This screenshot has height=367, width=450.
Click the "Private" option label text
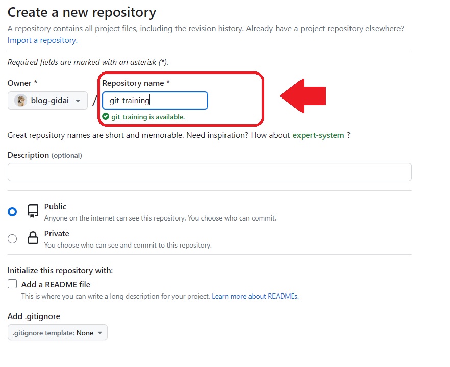pyautogui.click(x=57, y=233)
